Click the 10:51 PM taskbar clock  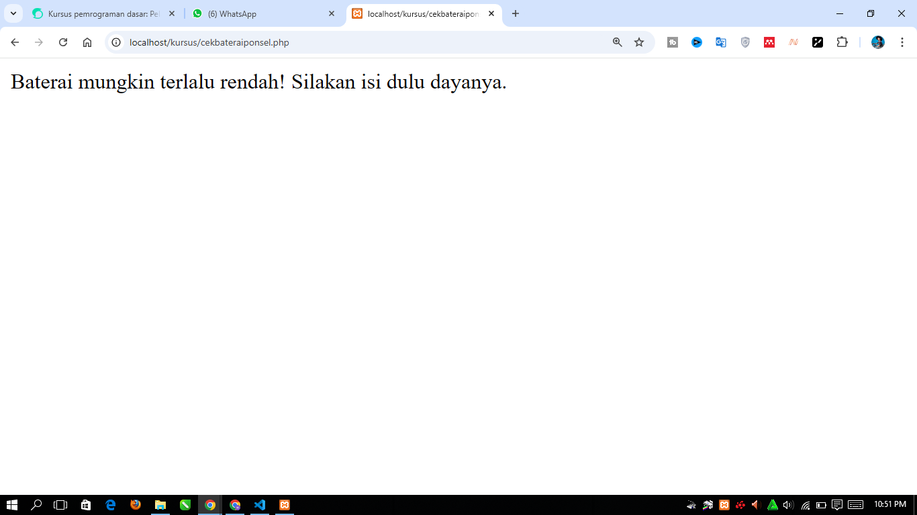pos(890,505)
